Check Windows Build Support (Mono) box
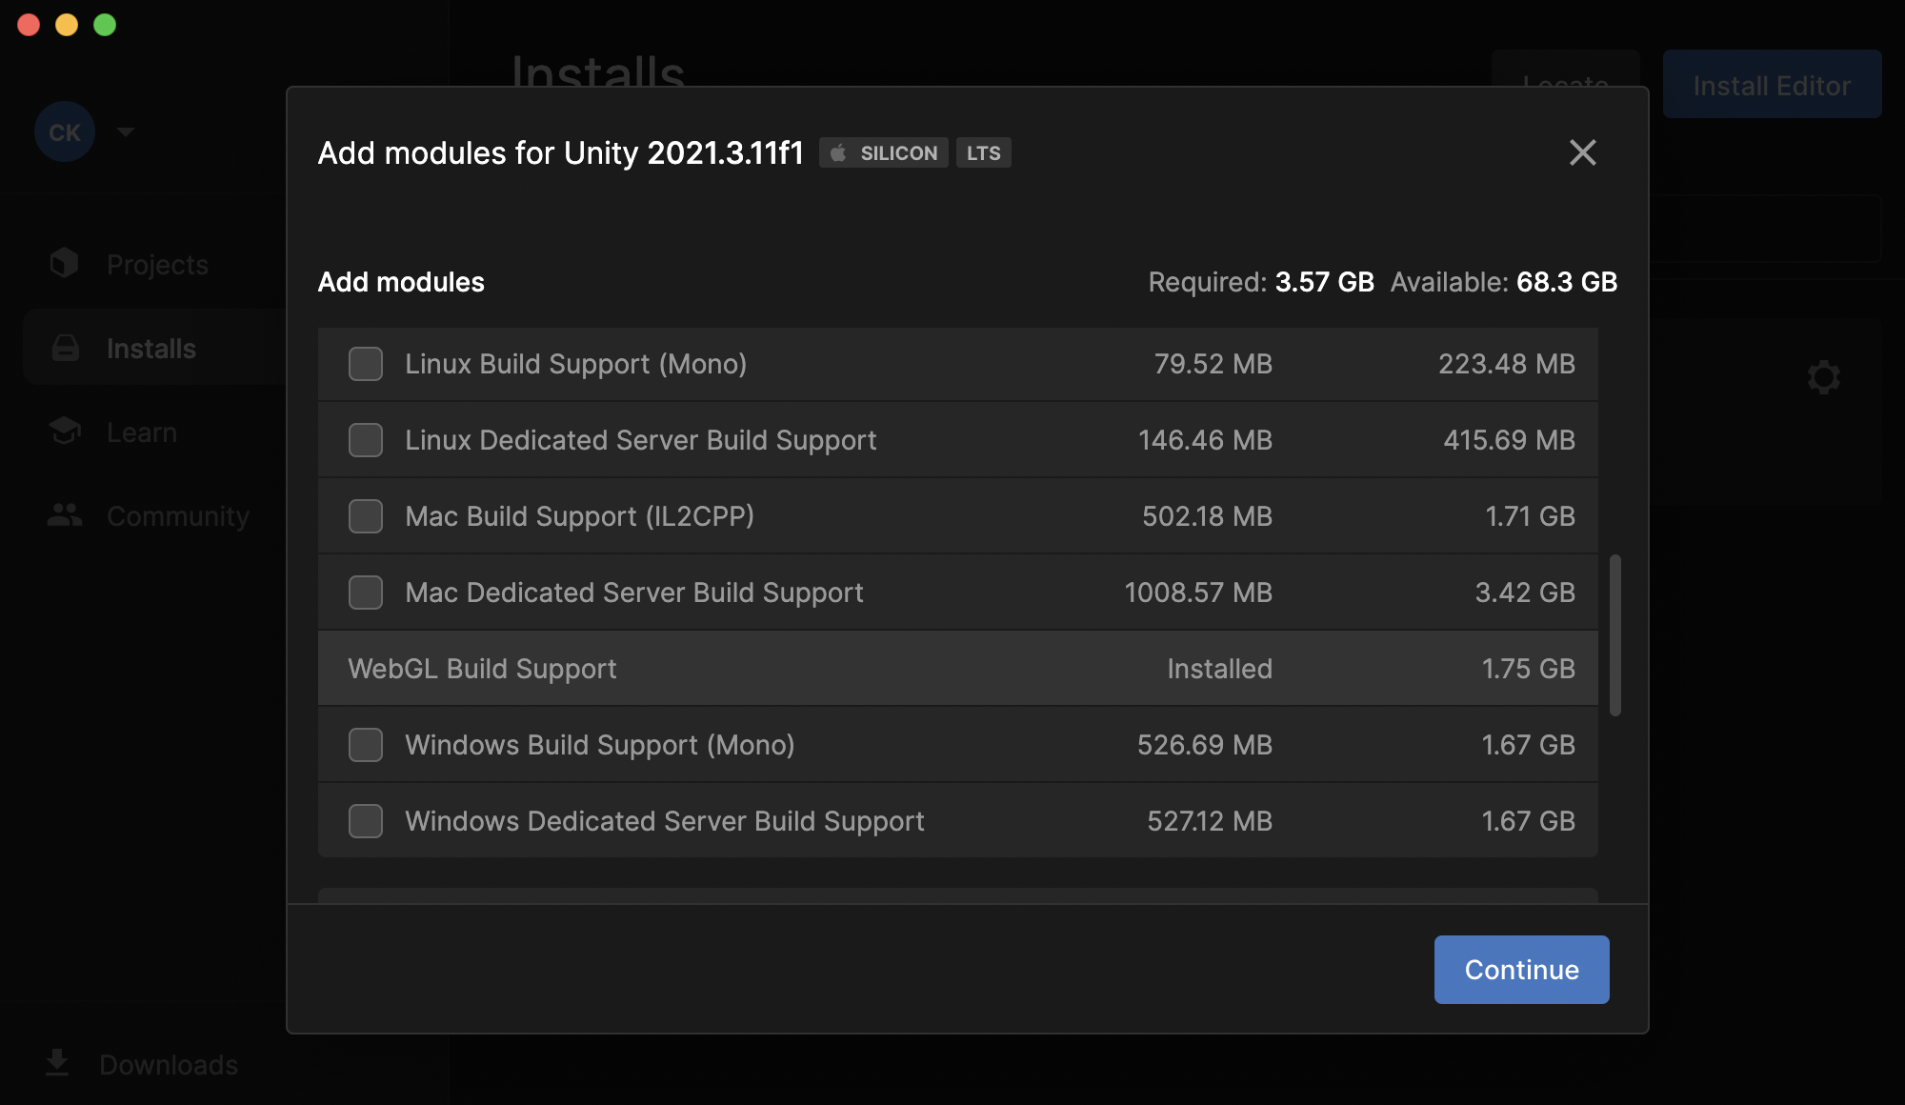The image size is (1905, 1105). [x=366, y=745]
